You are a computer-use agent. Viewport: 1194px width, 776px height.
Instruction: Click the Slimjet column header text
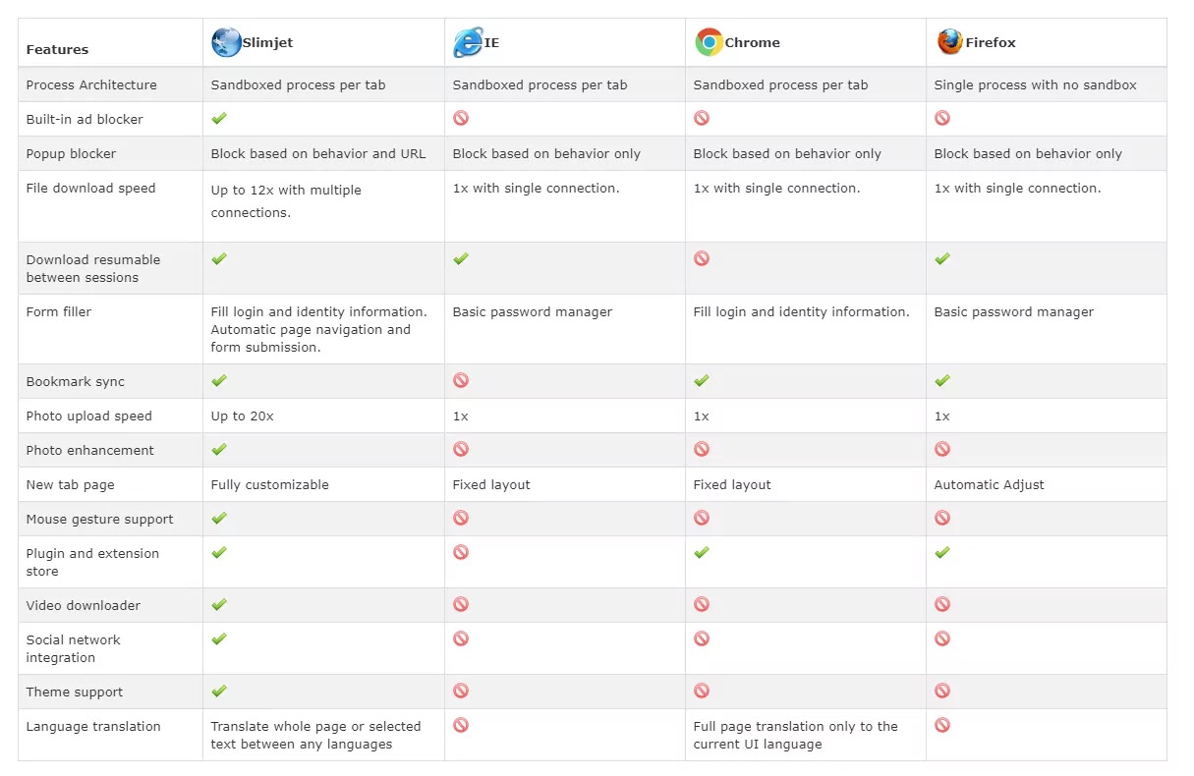tap(267, 42)
